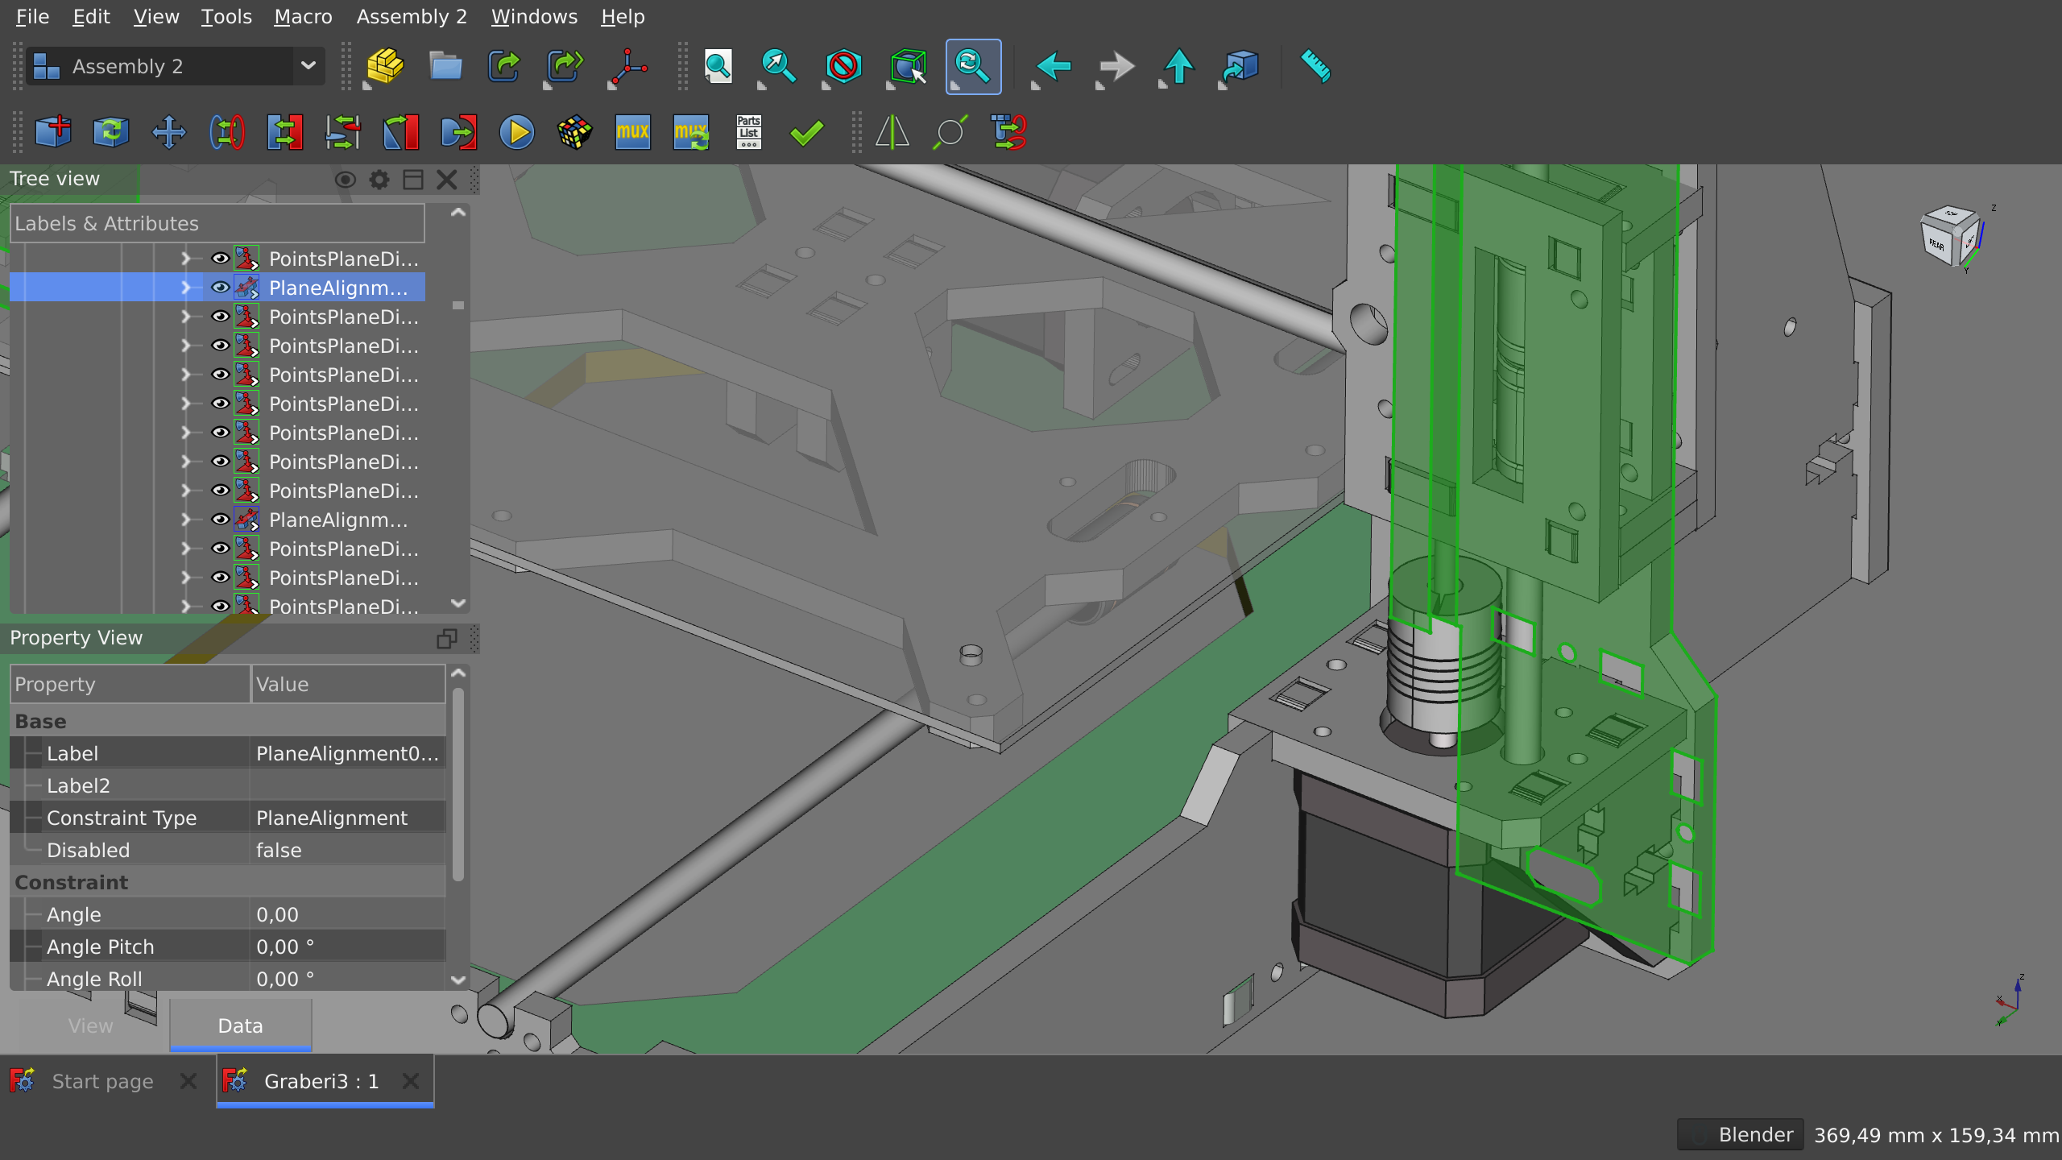Viewport: 2062px width, 1160px height.
Task: Select the cyan ruler measure tool
Action: tap(1315, 66)
